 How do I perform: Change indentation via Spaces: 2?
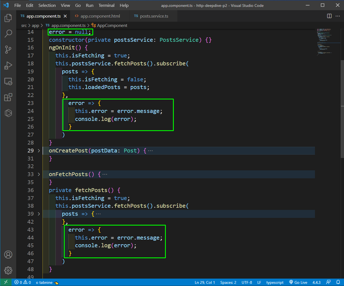click(x=228, y=282)
